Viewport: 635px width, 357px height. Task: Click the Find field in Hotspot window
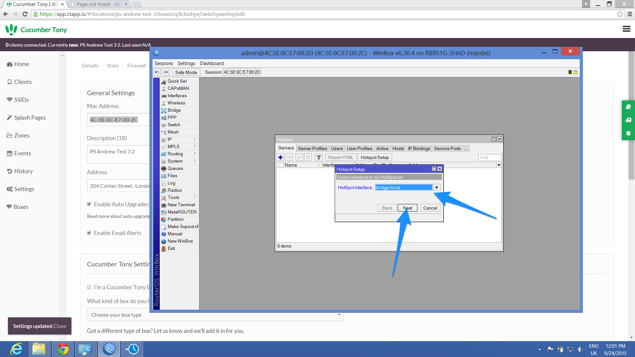pyautogui.click(x=489, y=158)
